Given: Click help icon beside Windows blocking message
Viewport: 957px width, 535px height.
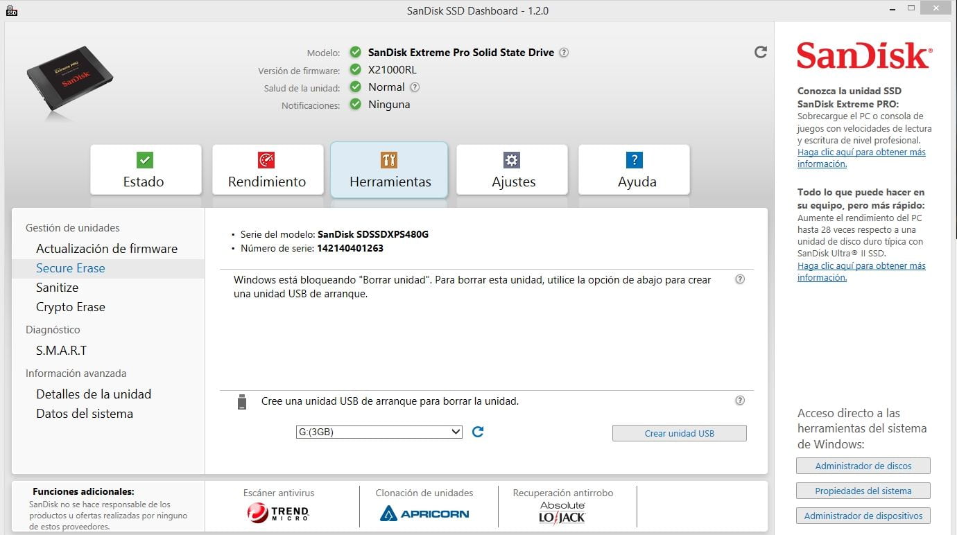Looking at the screenshot, I should point(740,279).
